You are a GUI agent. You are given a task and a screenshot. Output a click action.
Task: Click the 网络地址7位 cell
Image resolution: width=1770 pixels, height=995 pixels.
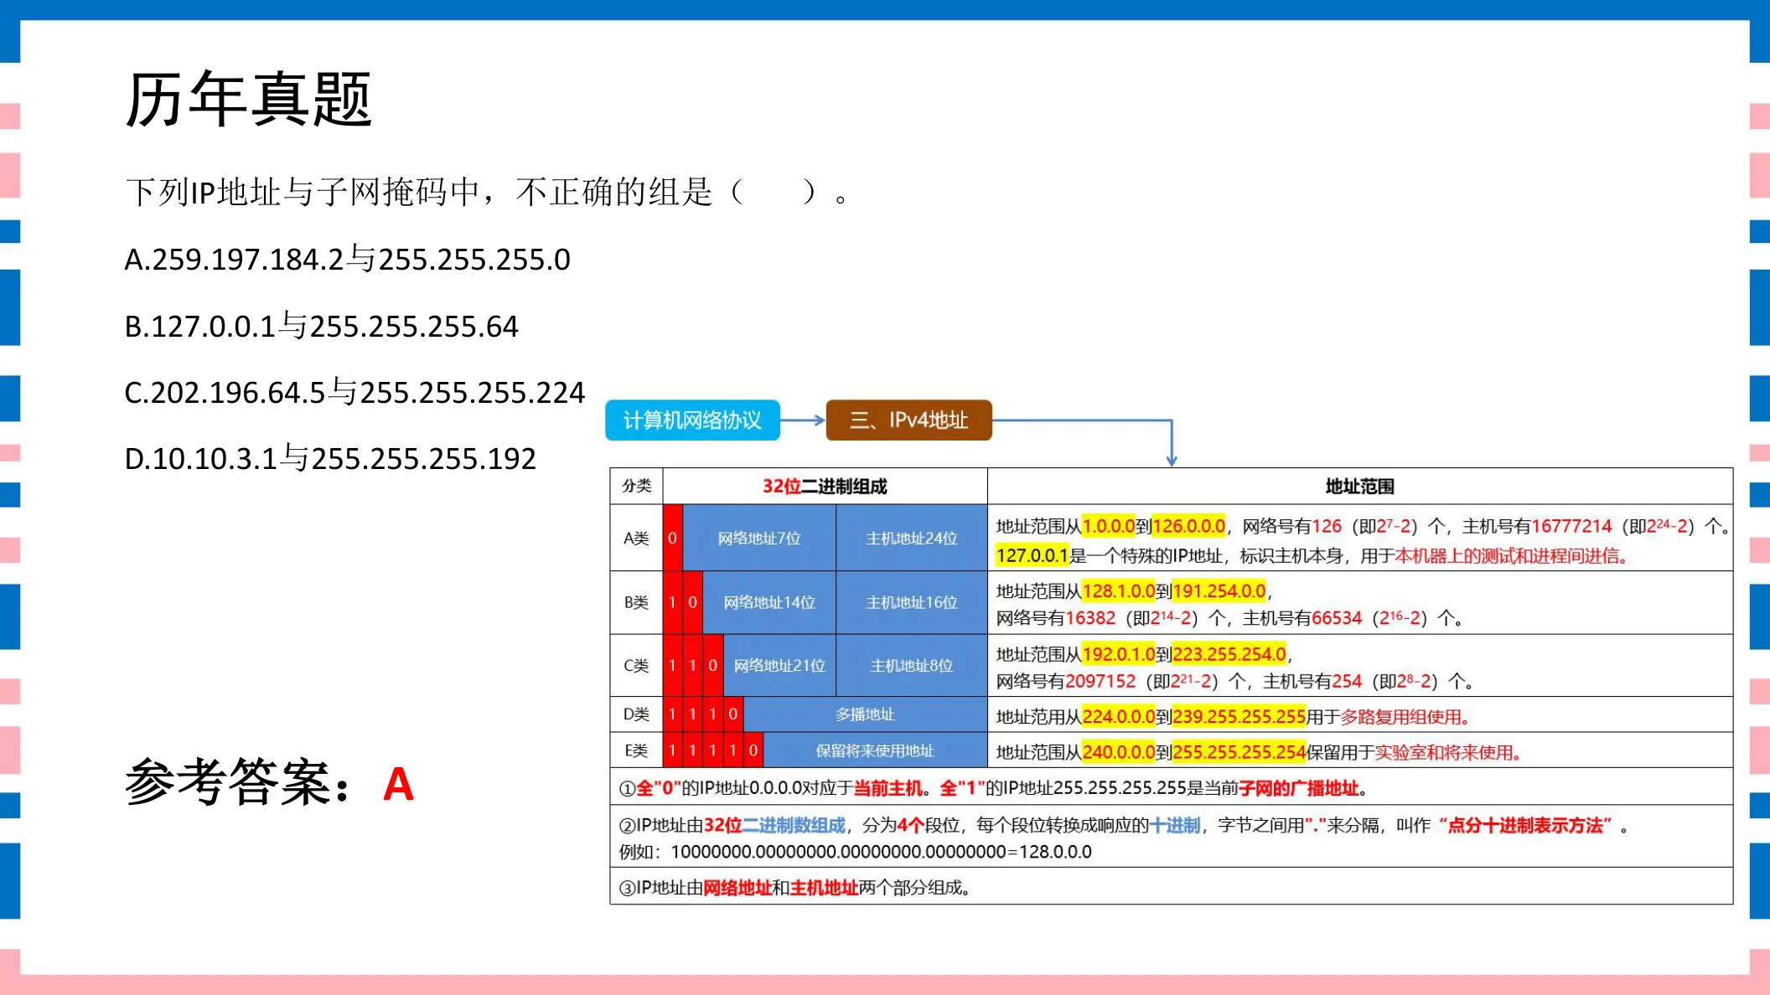pyautogui.click(x=759, y=538)
